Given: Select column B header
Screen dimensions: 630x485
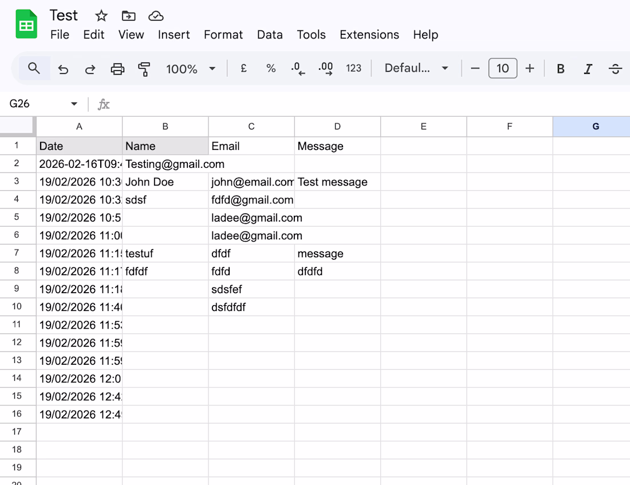Looking at the screenshot, I should click(x=165, y=127).
